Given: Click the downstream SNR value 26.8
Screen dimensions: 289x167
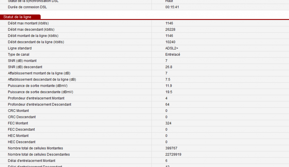Looking at the screenshot, I should pos(169,67).
